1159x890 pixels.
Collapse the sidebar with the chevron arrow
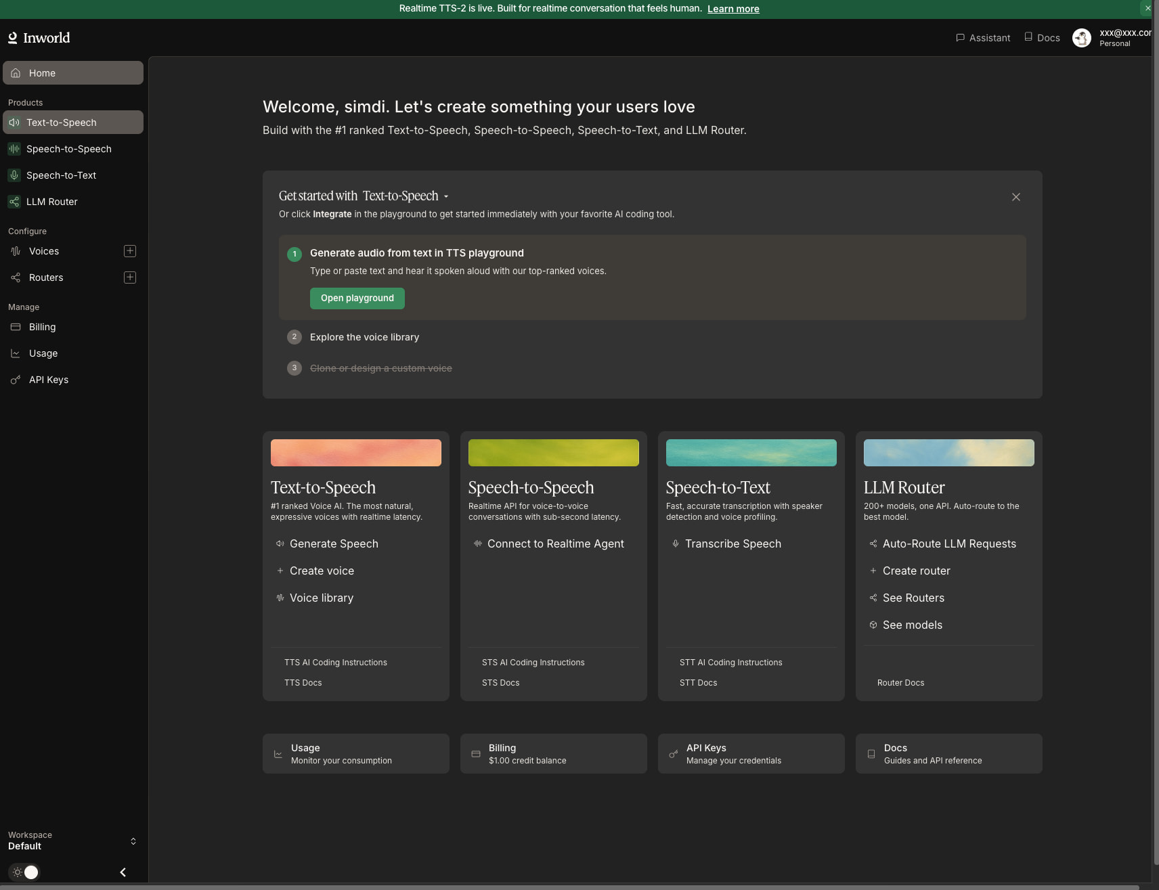click(123, 872)
